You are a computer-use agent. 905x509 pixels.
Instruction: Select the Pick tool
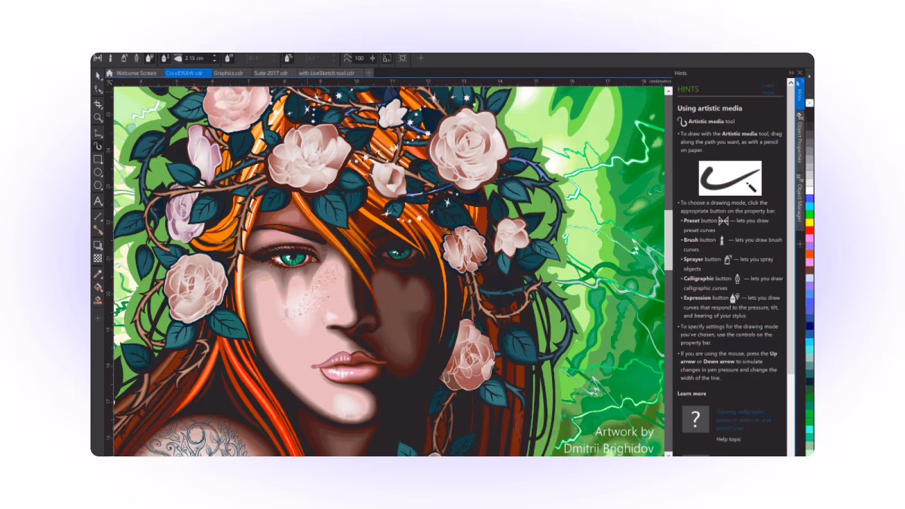pos(98,76)
